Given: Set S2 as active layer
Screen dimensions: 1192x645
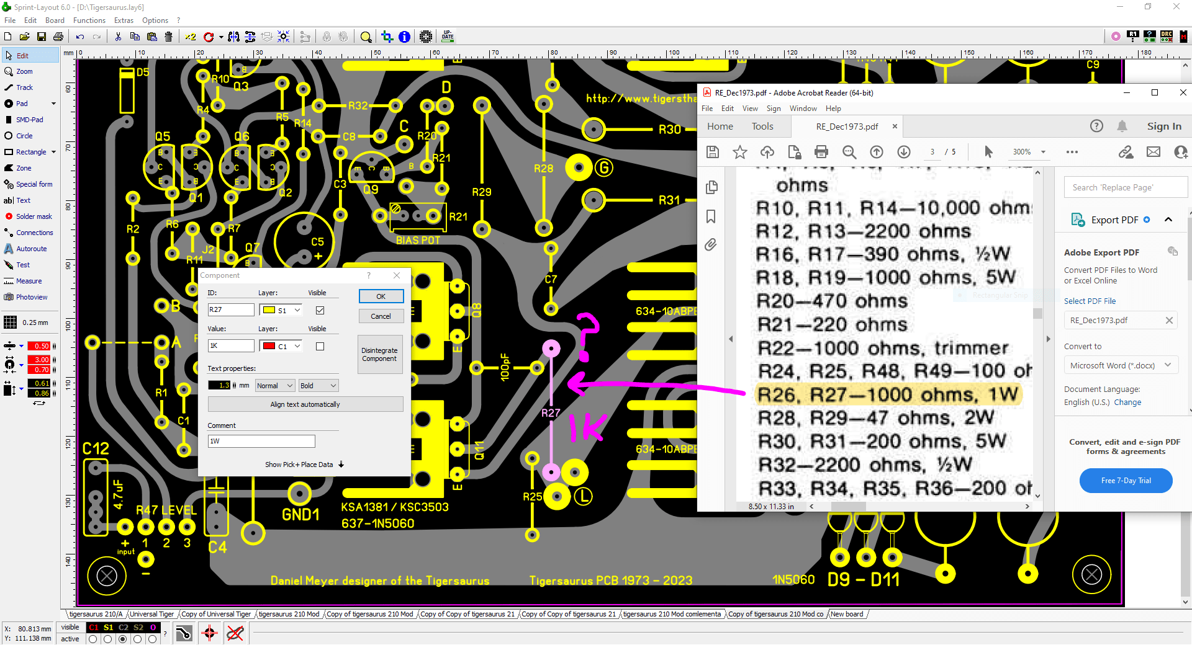Looking at the screenshot, I should (x=138, y=639).
